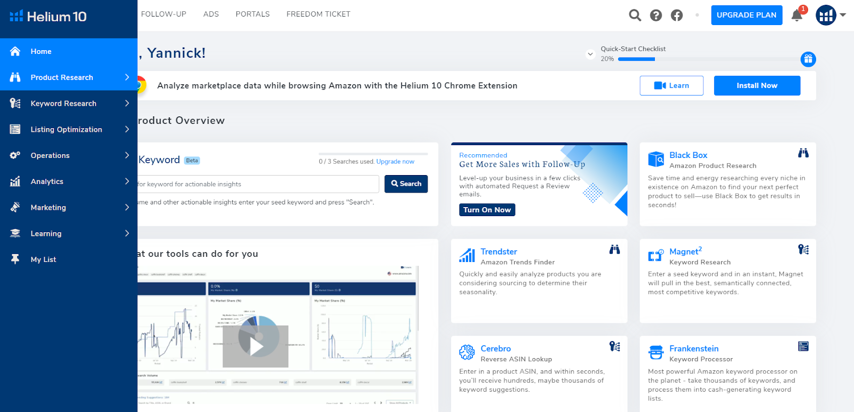The height and width of the screenshot is (412, 854).
Task: Click the Learning graduation cap icon
Action: (x=15, y=233)
